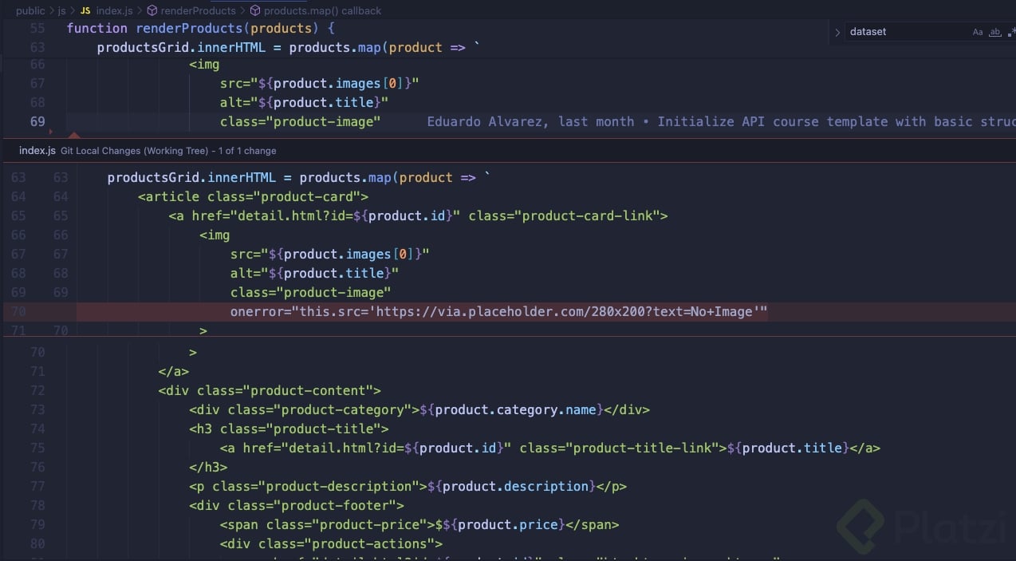Click sticky line 63 "productsGrid.innerHTML" at the top

pyautogui.click(x=289, y=47)
